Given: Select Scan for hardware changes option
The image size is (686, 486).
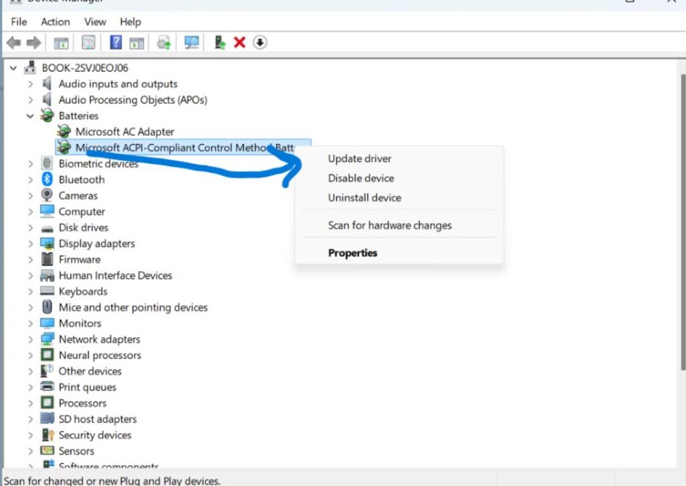Looking at the screenshot, I should (389, 225).
